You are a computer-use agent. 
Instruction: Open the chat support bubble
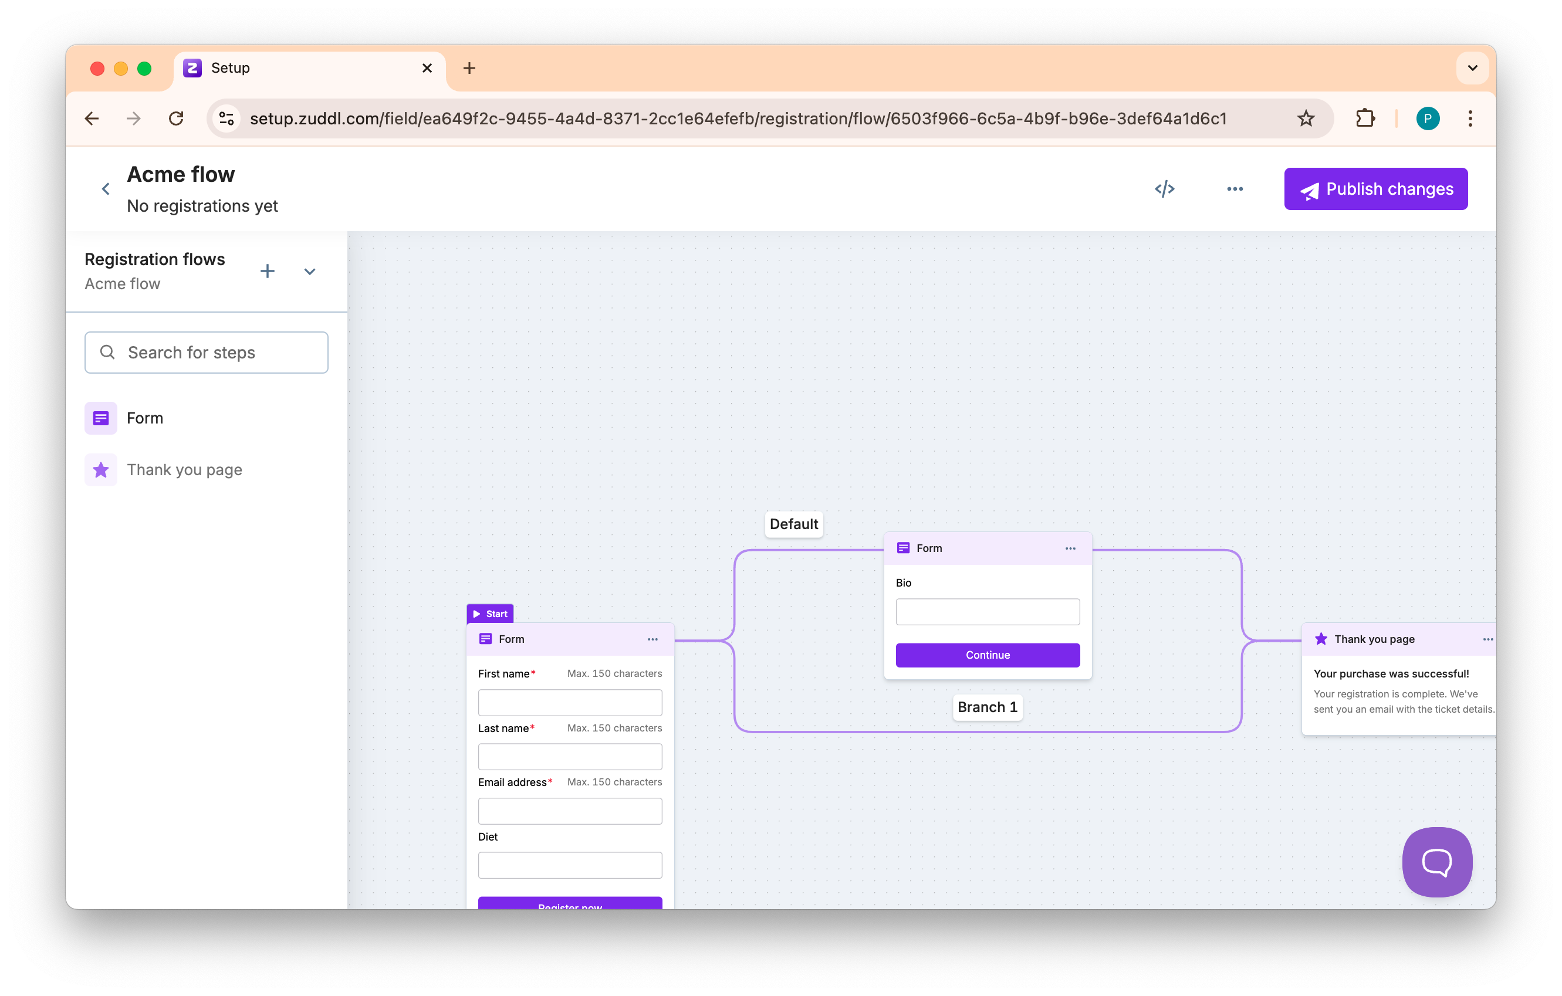[1437, 862]
